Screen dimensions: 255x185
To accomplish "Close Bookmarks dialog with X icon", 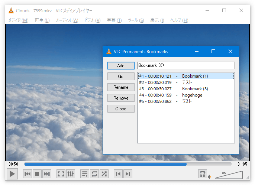I will click(x=230, y=51).
